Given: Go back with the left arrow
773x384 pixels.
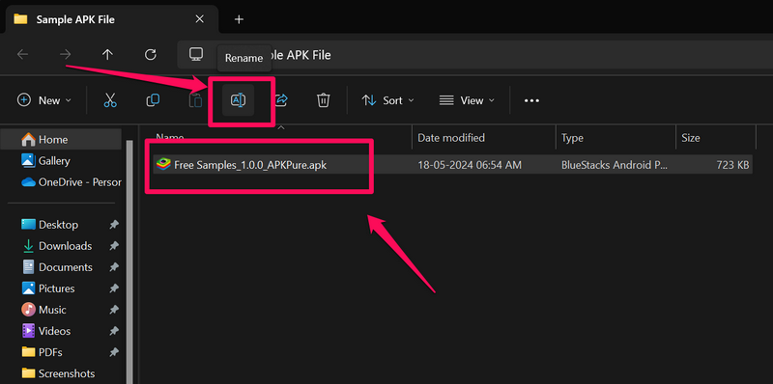Looking at the screenshot, I should [x=22, y=55].
